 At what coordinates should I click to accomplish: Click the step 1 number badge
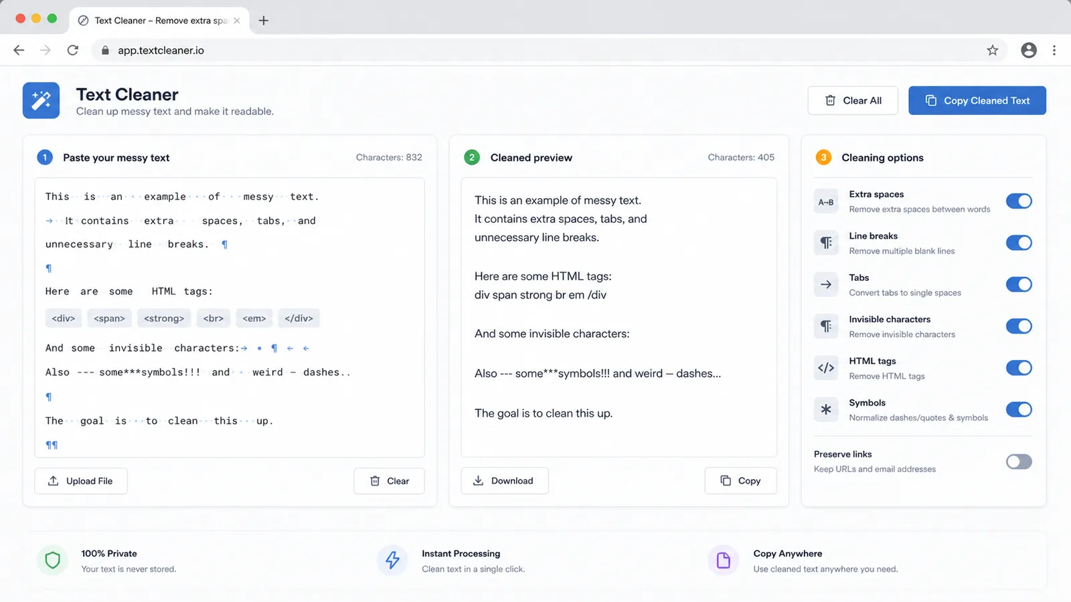pos(45,158)
